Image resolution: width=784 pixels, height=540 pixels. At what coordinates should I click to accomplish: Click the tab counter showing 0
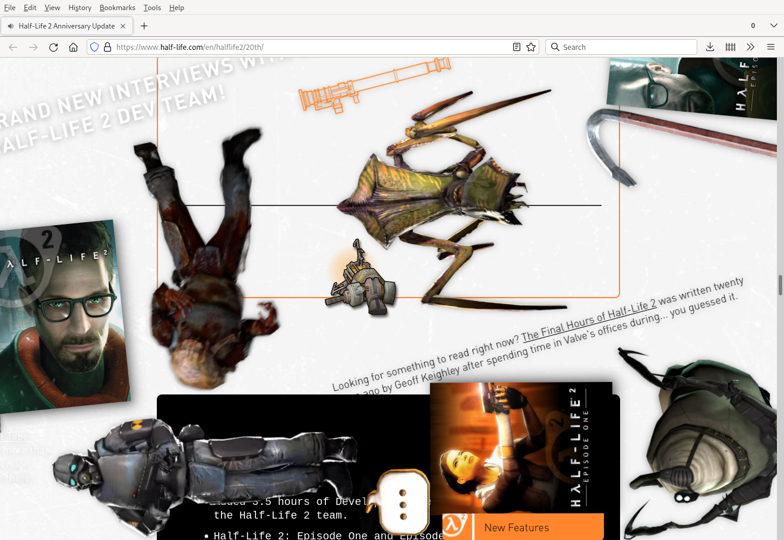(x=753, y=26)
